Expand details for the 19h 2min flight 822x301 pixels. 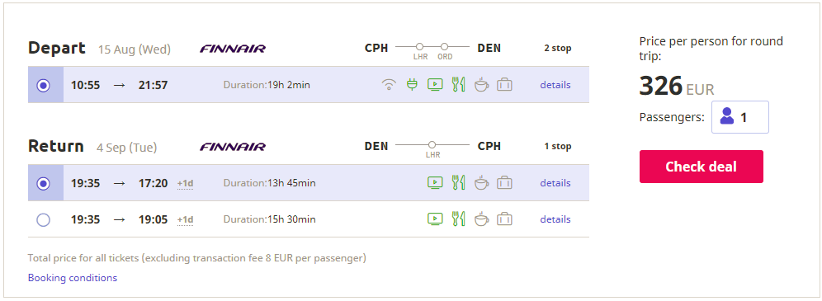555,85
